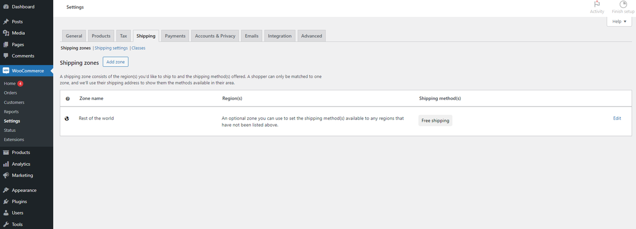Screen dimensions: 636x229
Task: Open the Activity flag panel
Action: (x=597, y=7)
